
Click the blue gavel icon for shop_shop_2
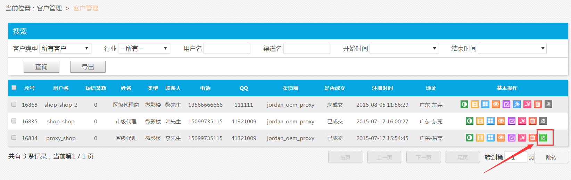coord(517,104)
